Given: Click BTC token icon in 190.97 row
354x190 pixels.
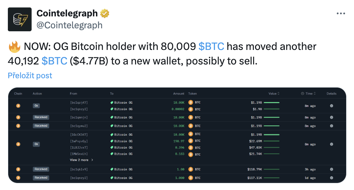Looking at the screenshot, I should point(191,141).
